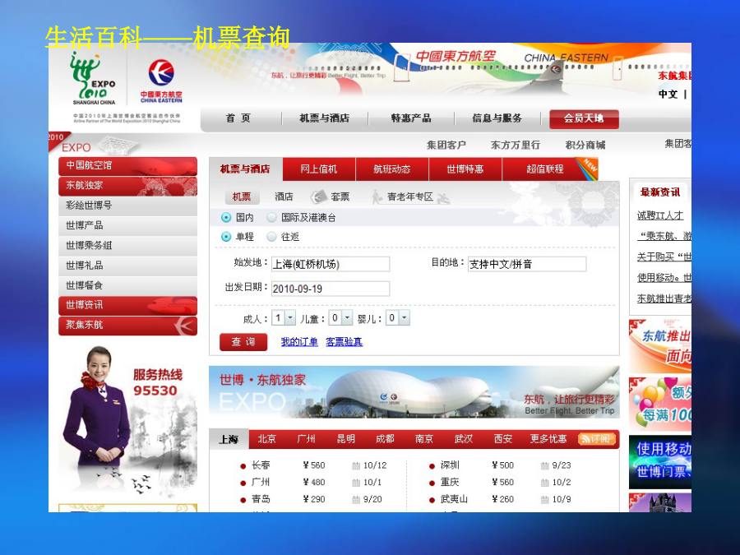Screen dimensions: 740x555
Task: Click the 套票 ticket package icon
Action: point(318,197)
